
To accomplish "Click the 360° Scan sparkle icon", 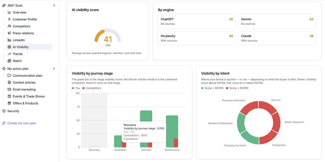I will tap(4, 5).
